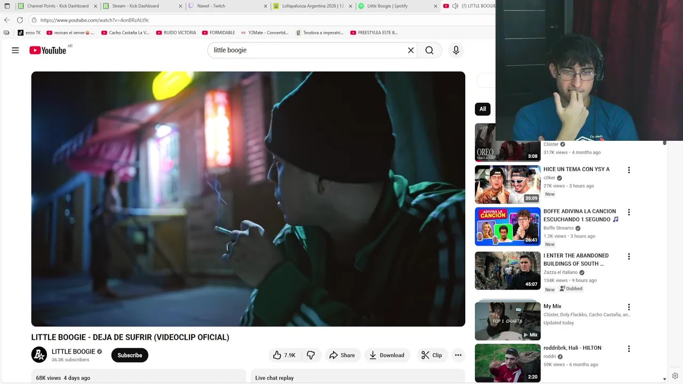Go back in browser history

(x=7, y=20)
